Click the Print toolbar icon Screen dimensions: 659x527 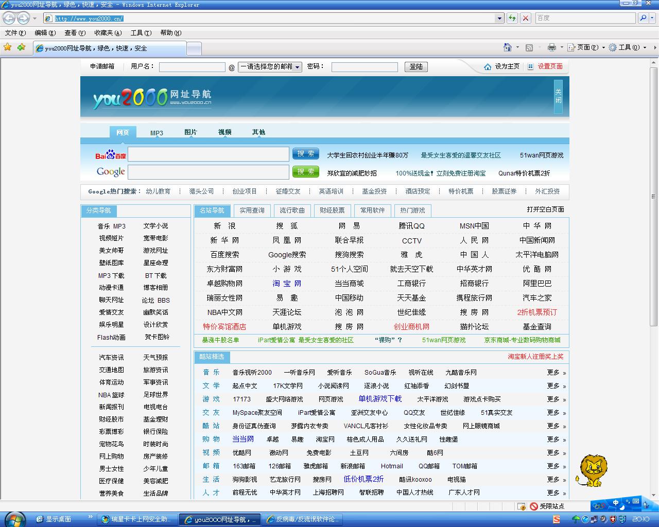[x=551, y=47]
